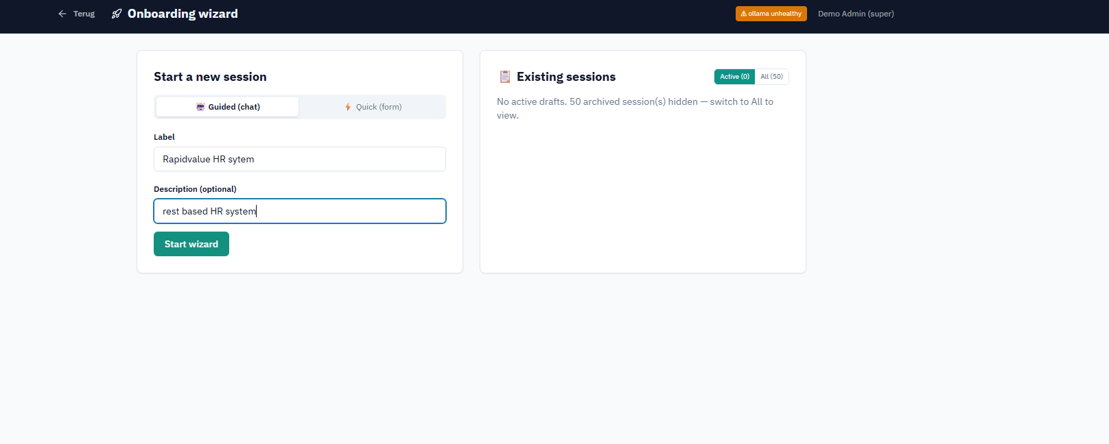This screenshot has height=444, width=1109.
Task: Show Active (0) sessions filter
Action: point(734,77)
